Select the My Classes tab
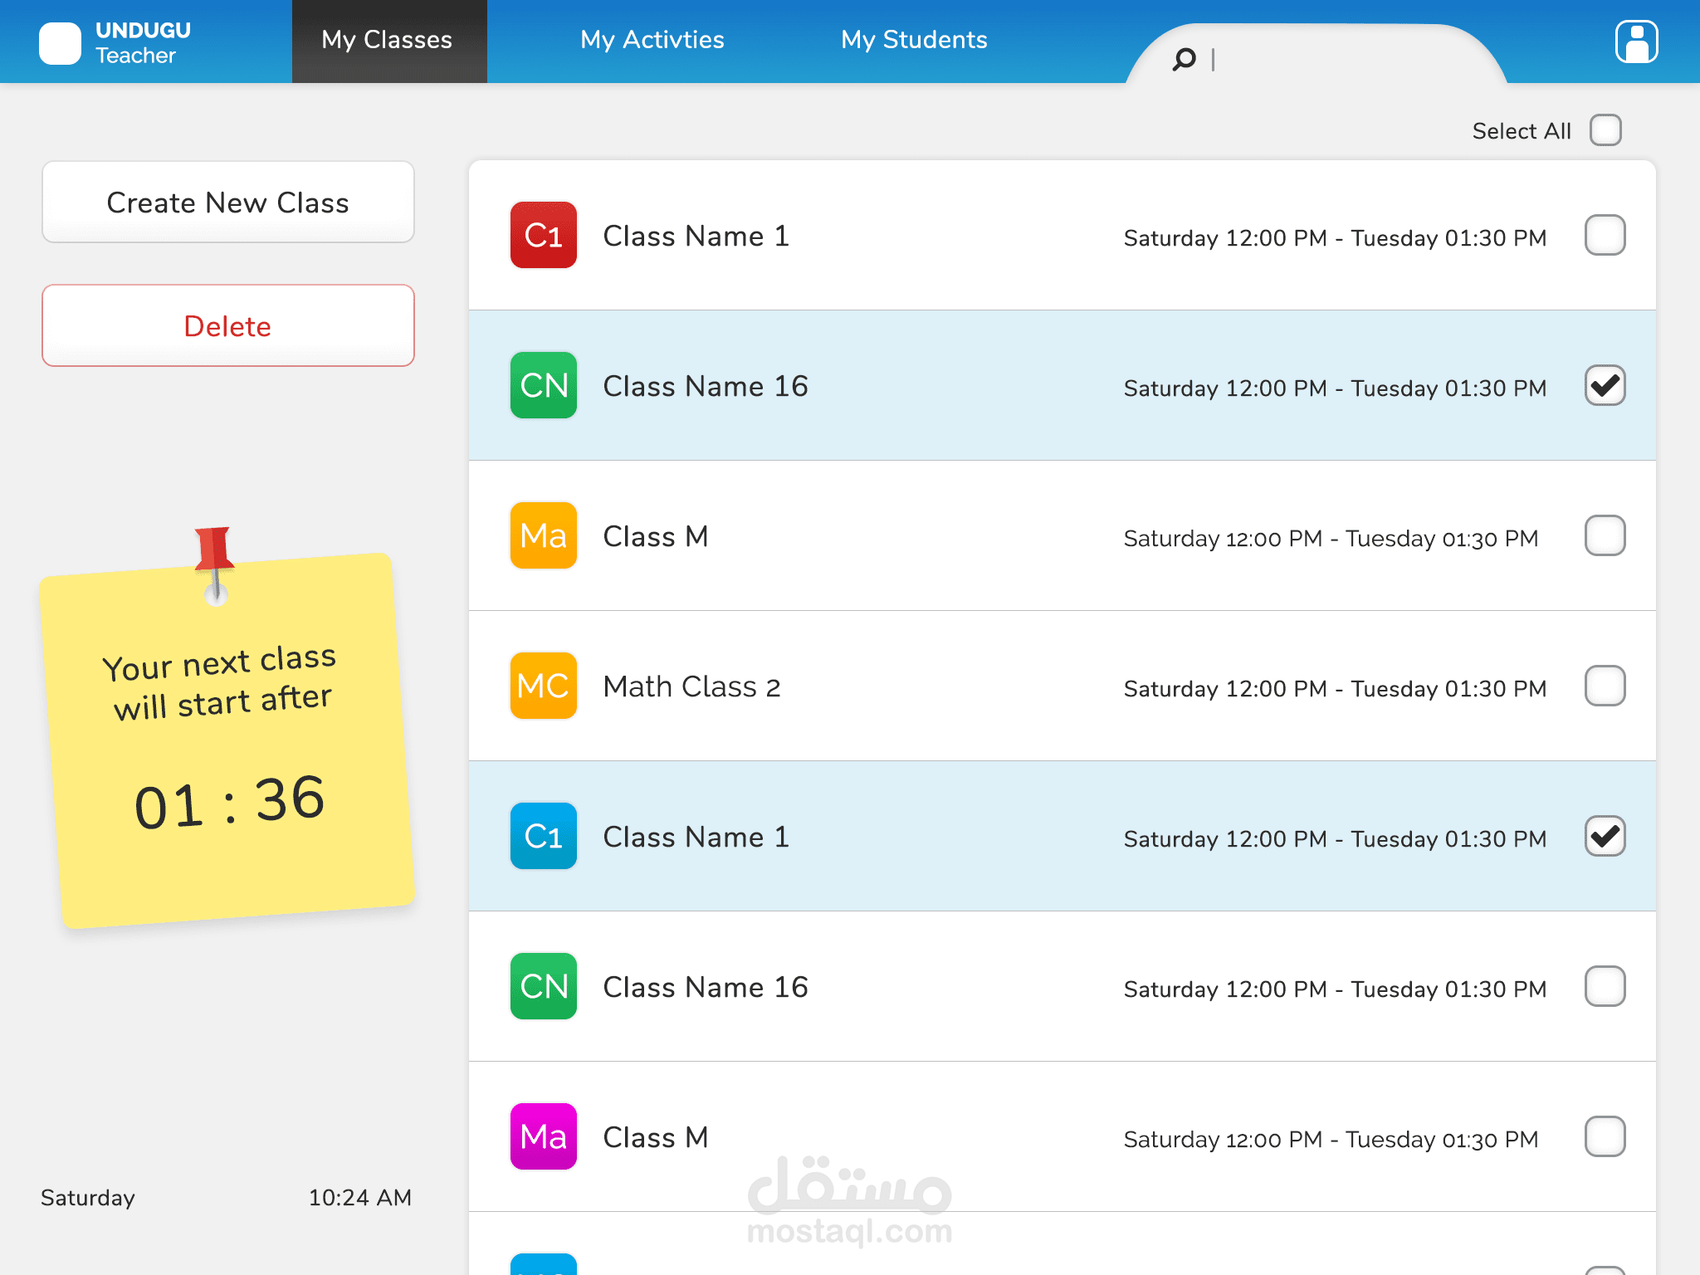Screen dimensions: 1700x1275 point(387,40)
